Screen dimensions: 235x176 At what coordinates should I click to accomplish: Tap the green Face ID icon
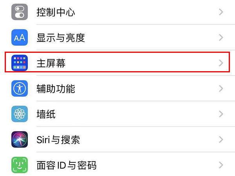[x=20, y=165]
